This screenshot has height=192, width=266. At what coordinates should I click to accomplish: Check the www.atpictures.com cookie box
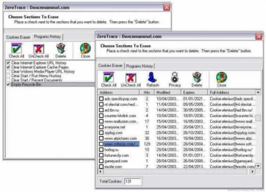coord(101,138)
